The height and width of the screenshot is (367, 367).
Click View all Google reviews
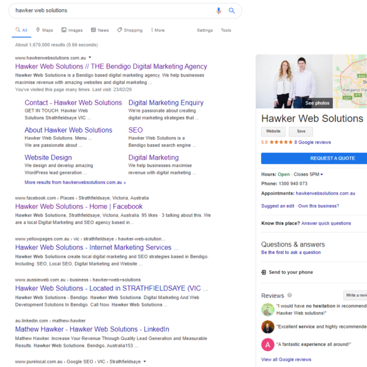[286, 360]
